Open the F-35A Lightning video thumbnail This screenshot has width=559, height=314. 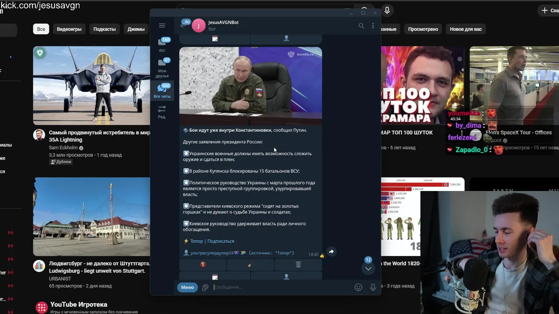coord(92,85)
